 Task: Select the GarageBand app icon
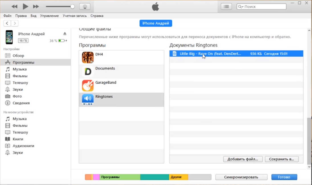pyautogui.click(x=88, y=85)
